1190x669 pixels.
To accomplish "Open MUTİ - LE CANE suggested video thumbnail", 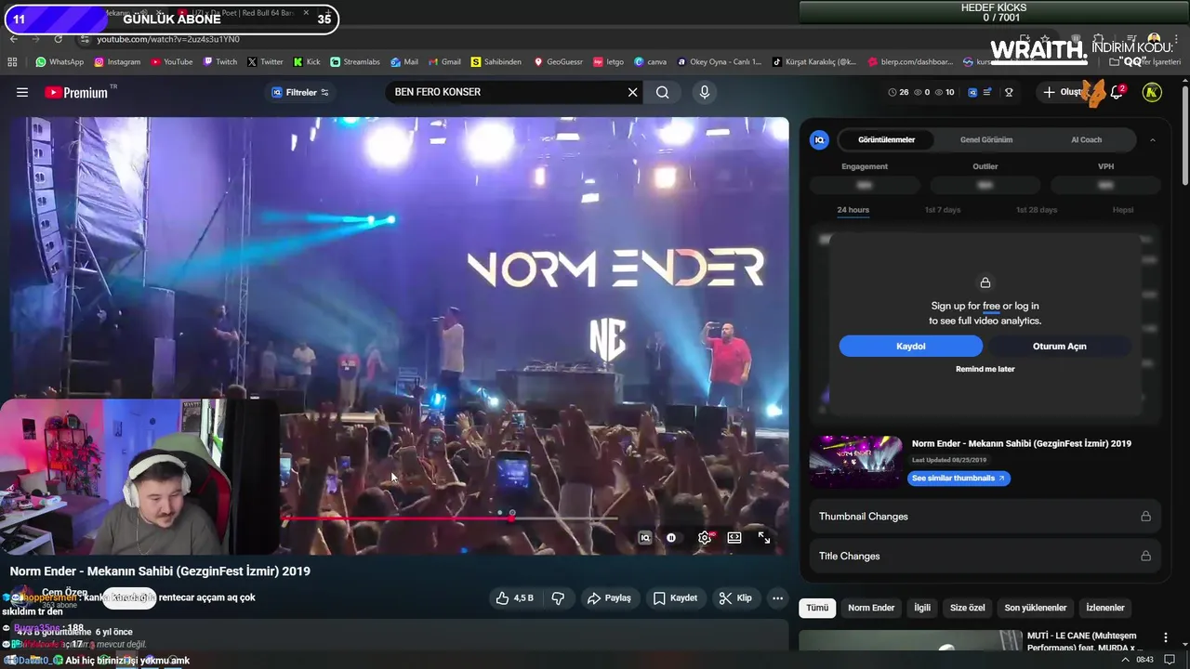I will 910,640.
